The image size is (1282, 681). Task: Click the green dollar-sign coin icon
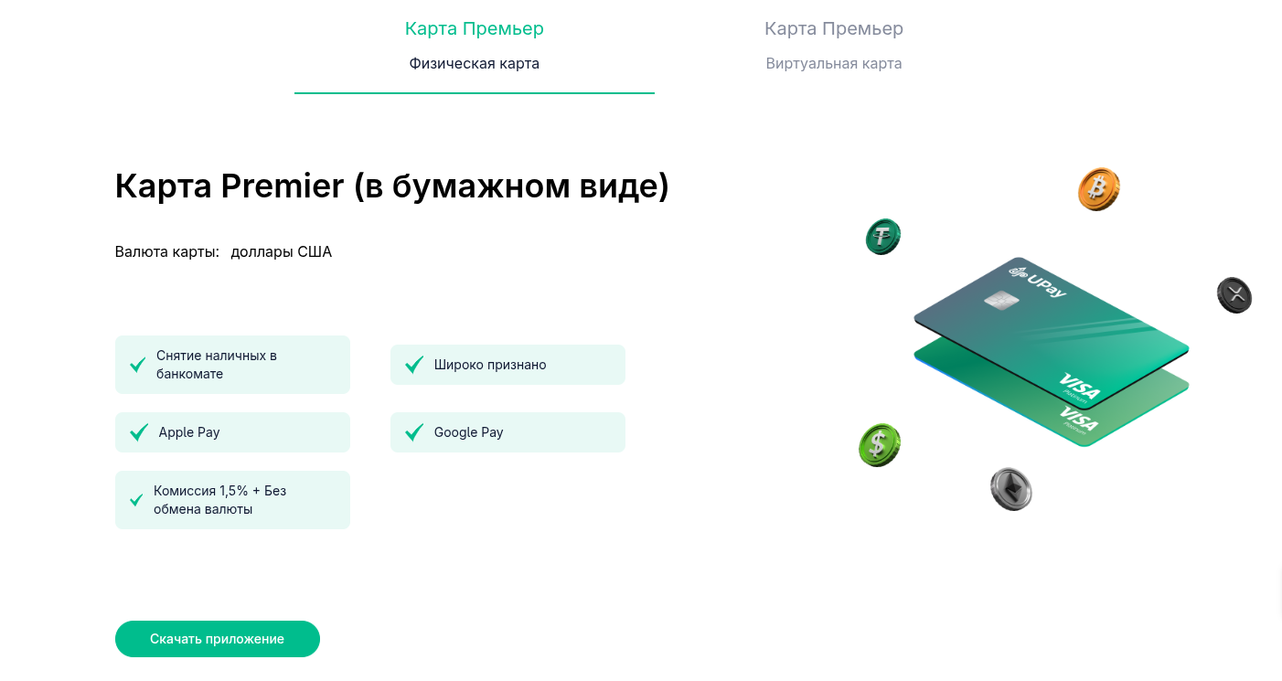(x=879, y=445)
